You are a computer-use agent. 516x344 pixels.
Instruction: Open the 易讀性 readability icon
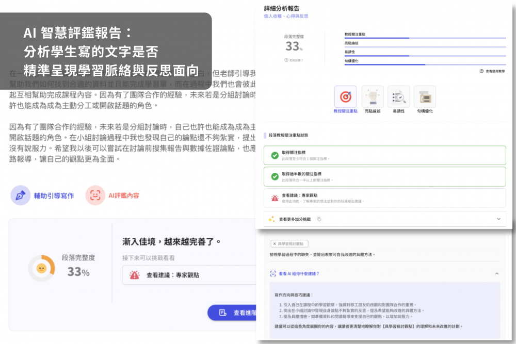point(398,96)
